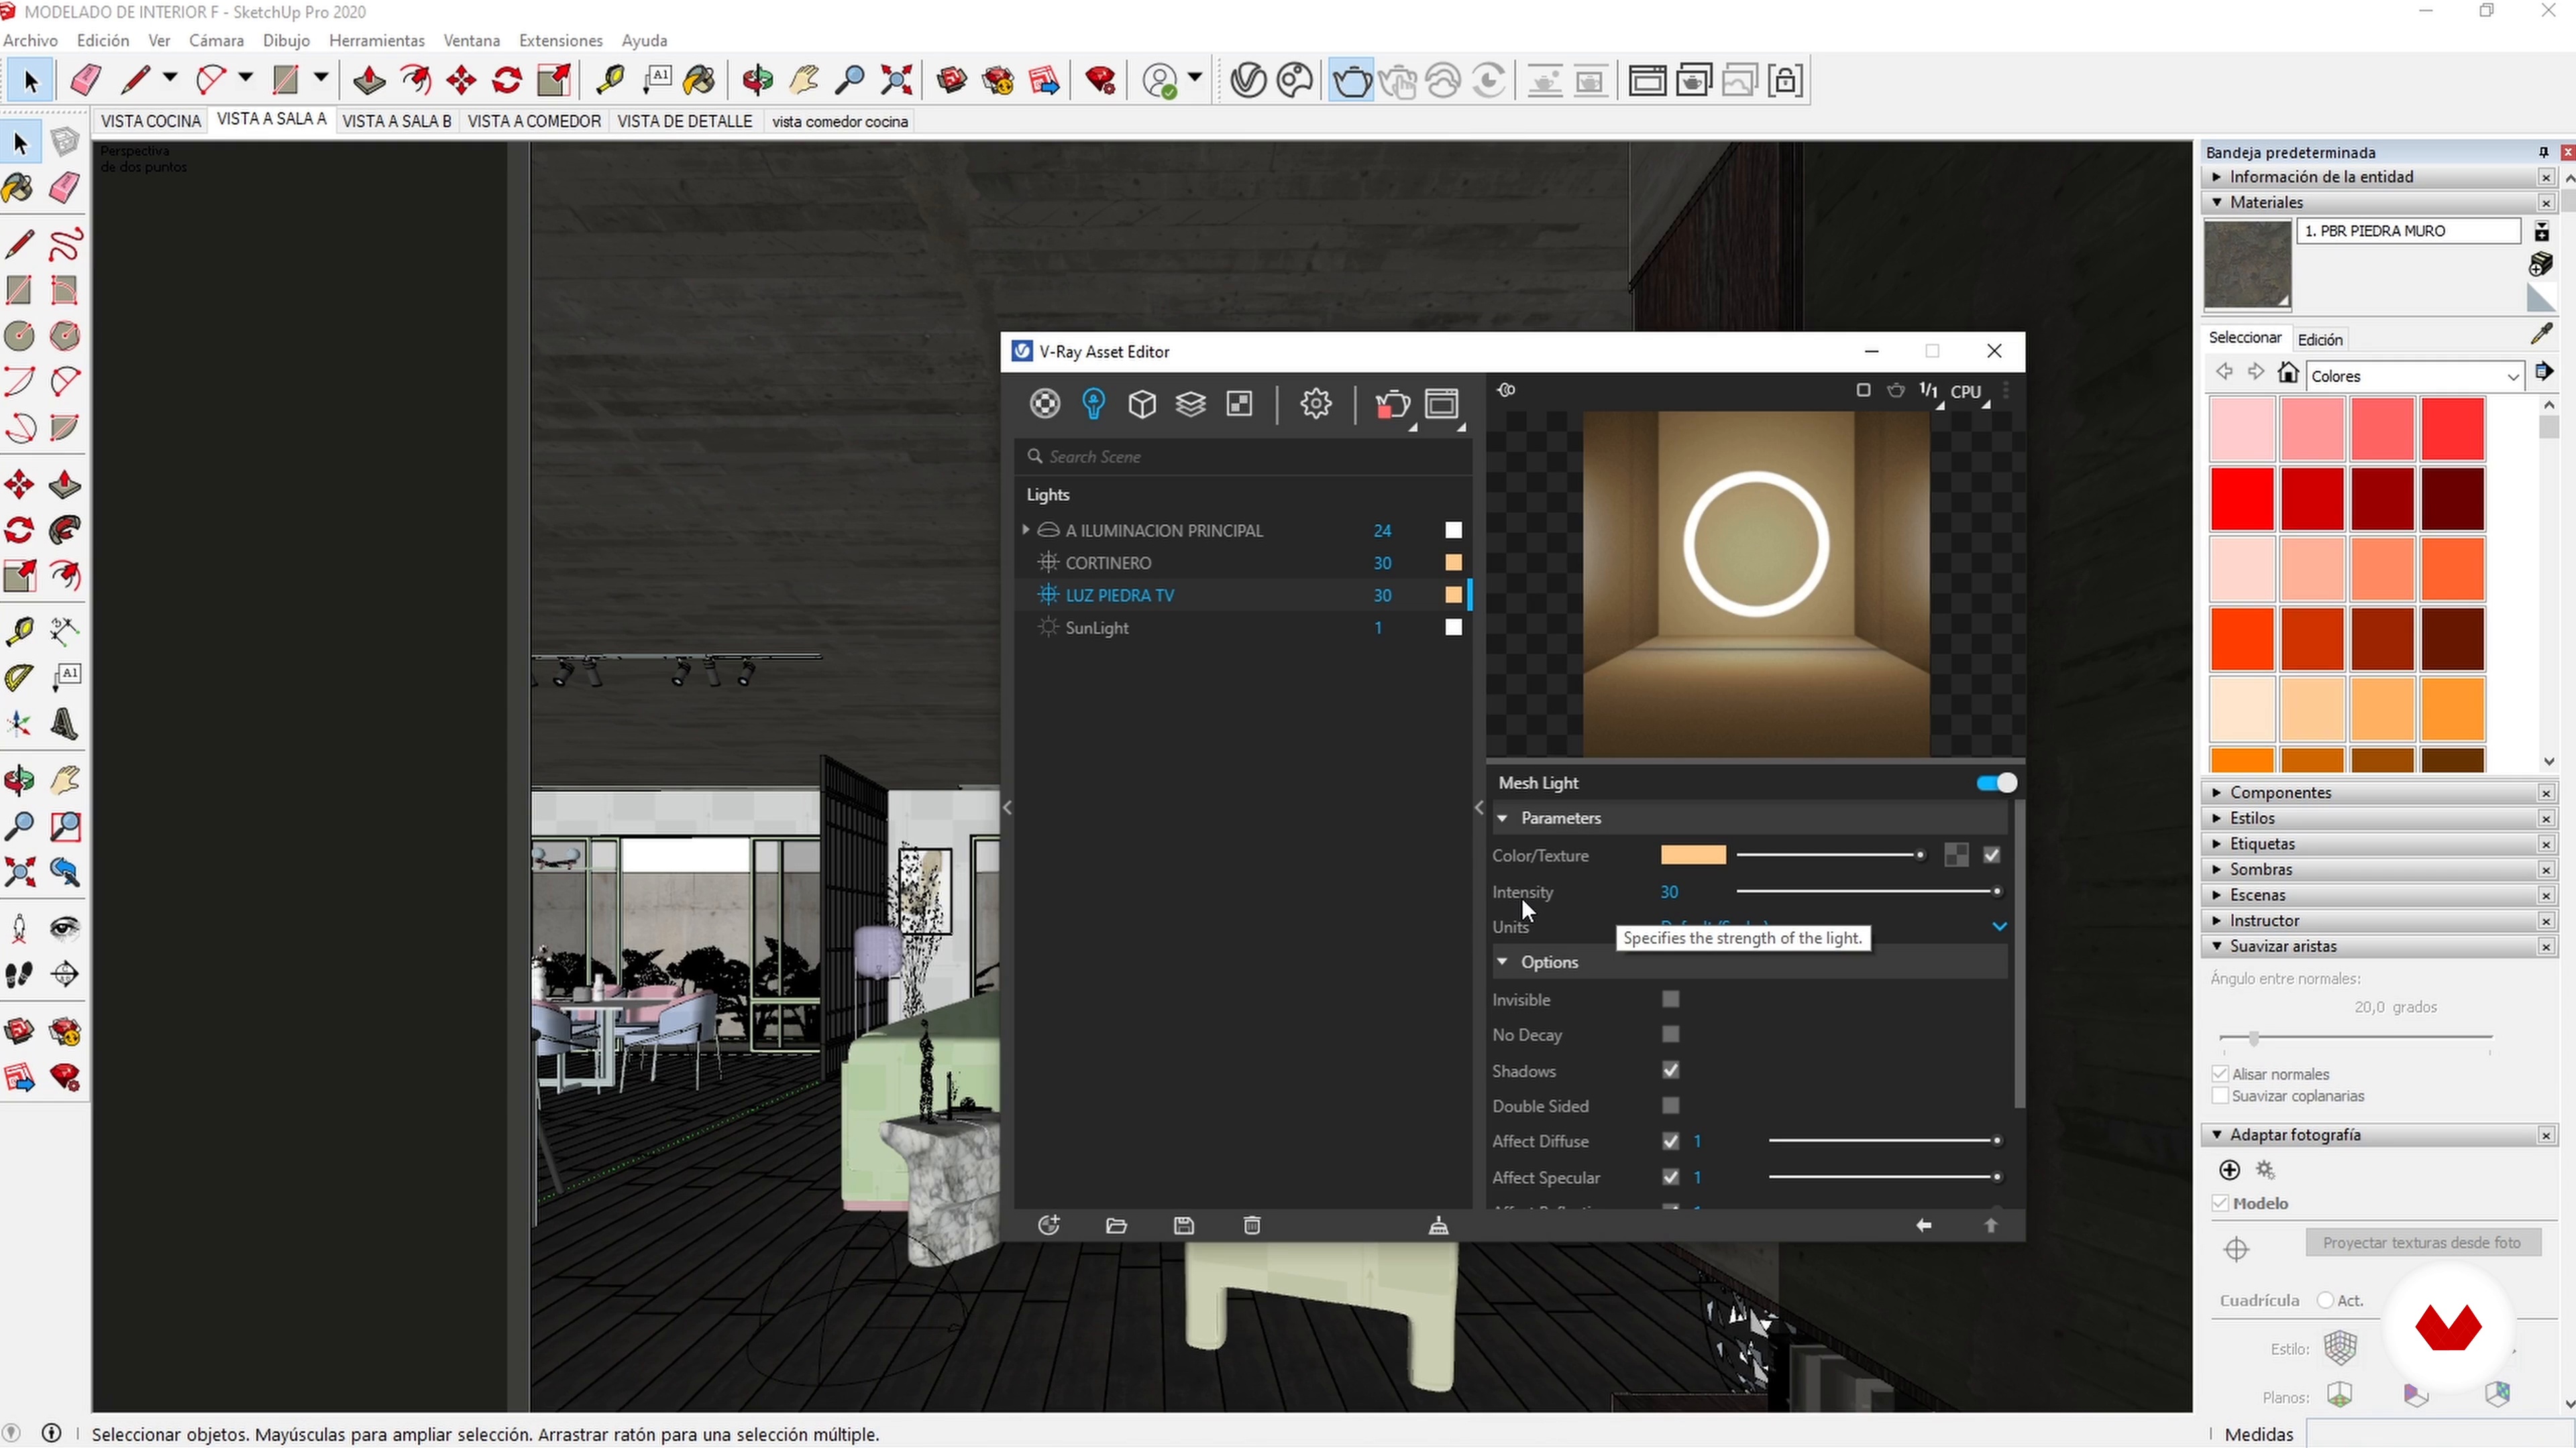Open the Materials tab in V-Ray Asset Editor
This screenshot has height=1448, width=2576.
[x=1044, y=404]
